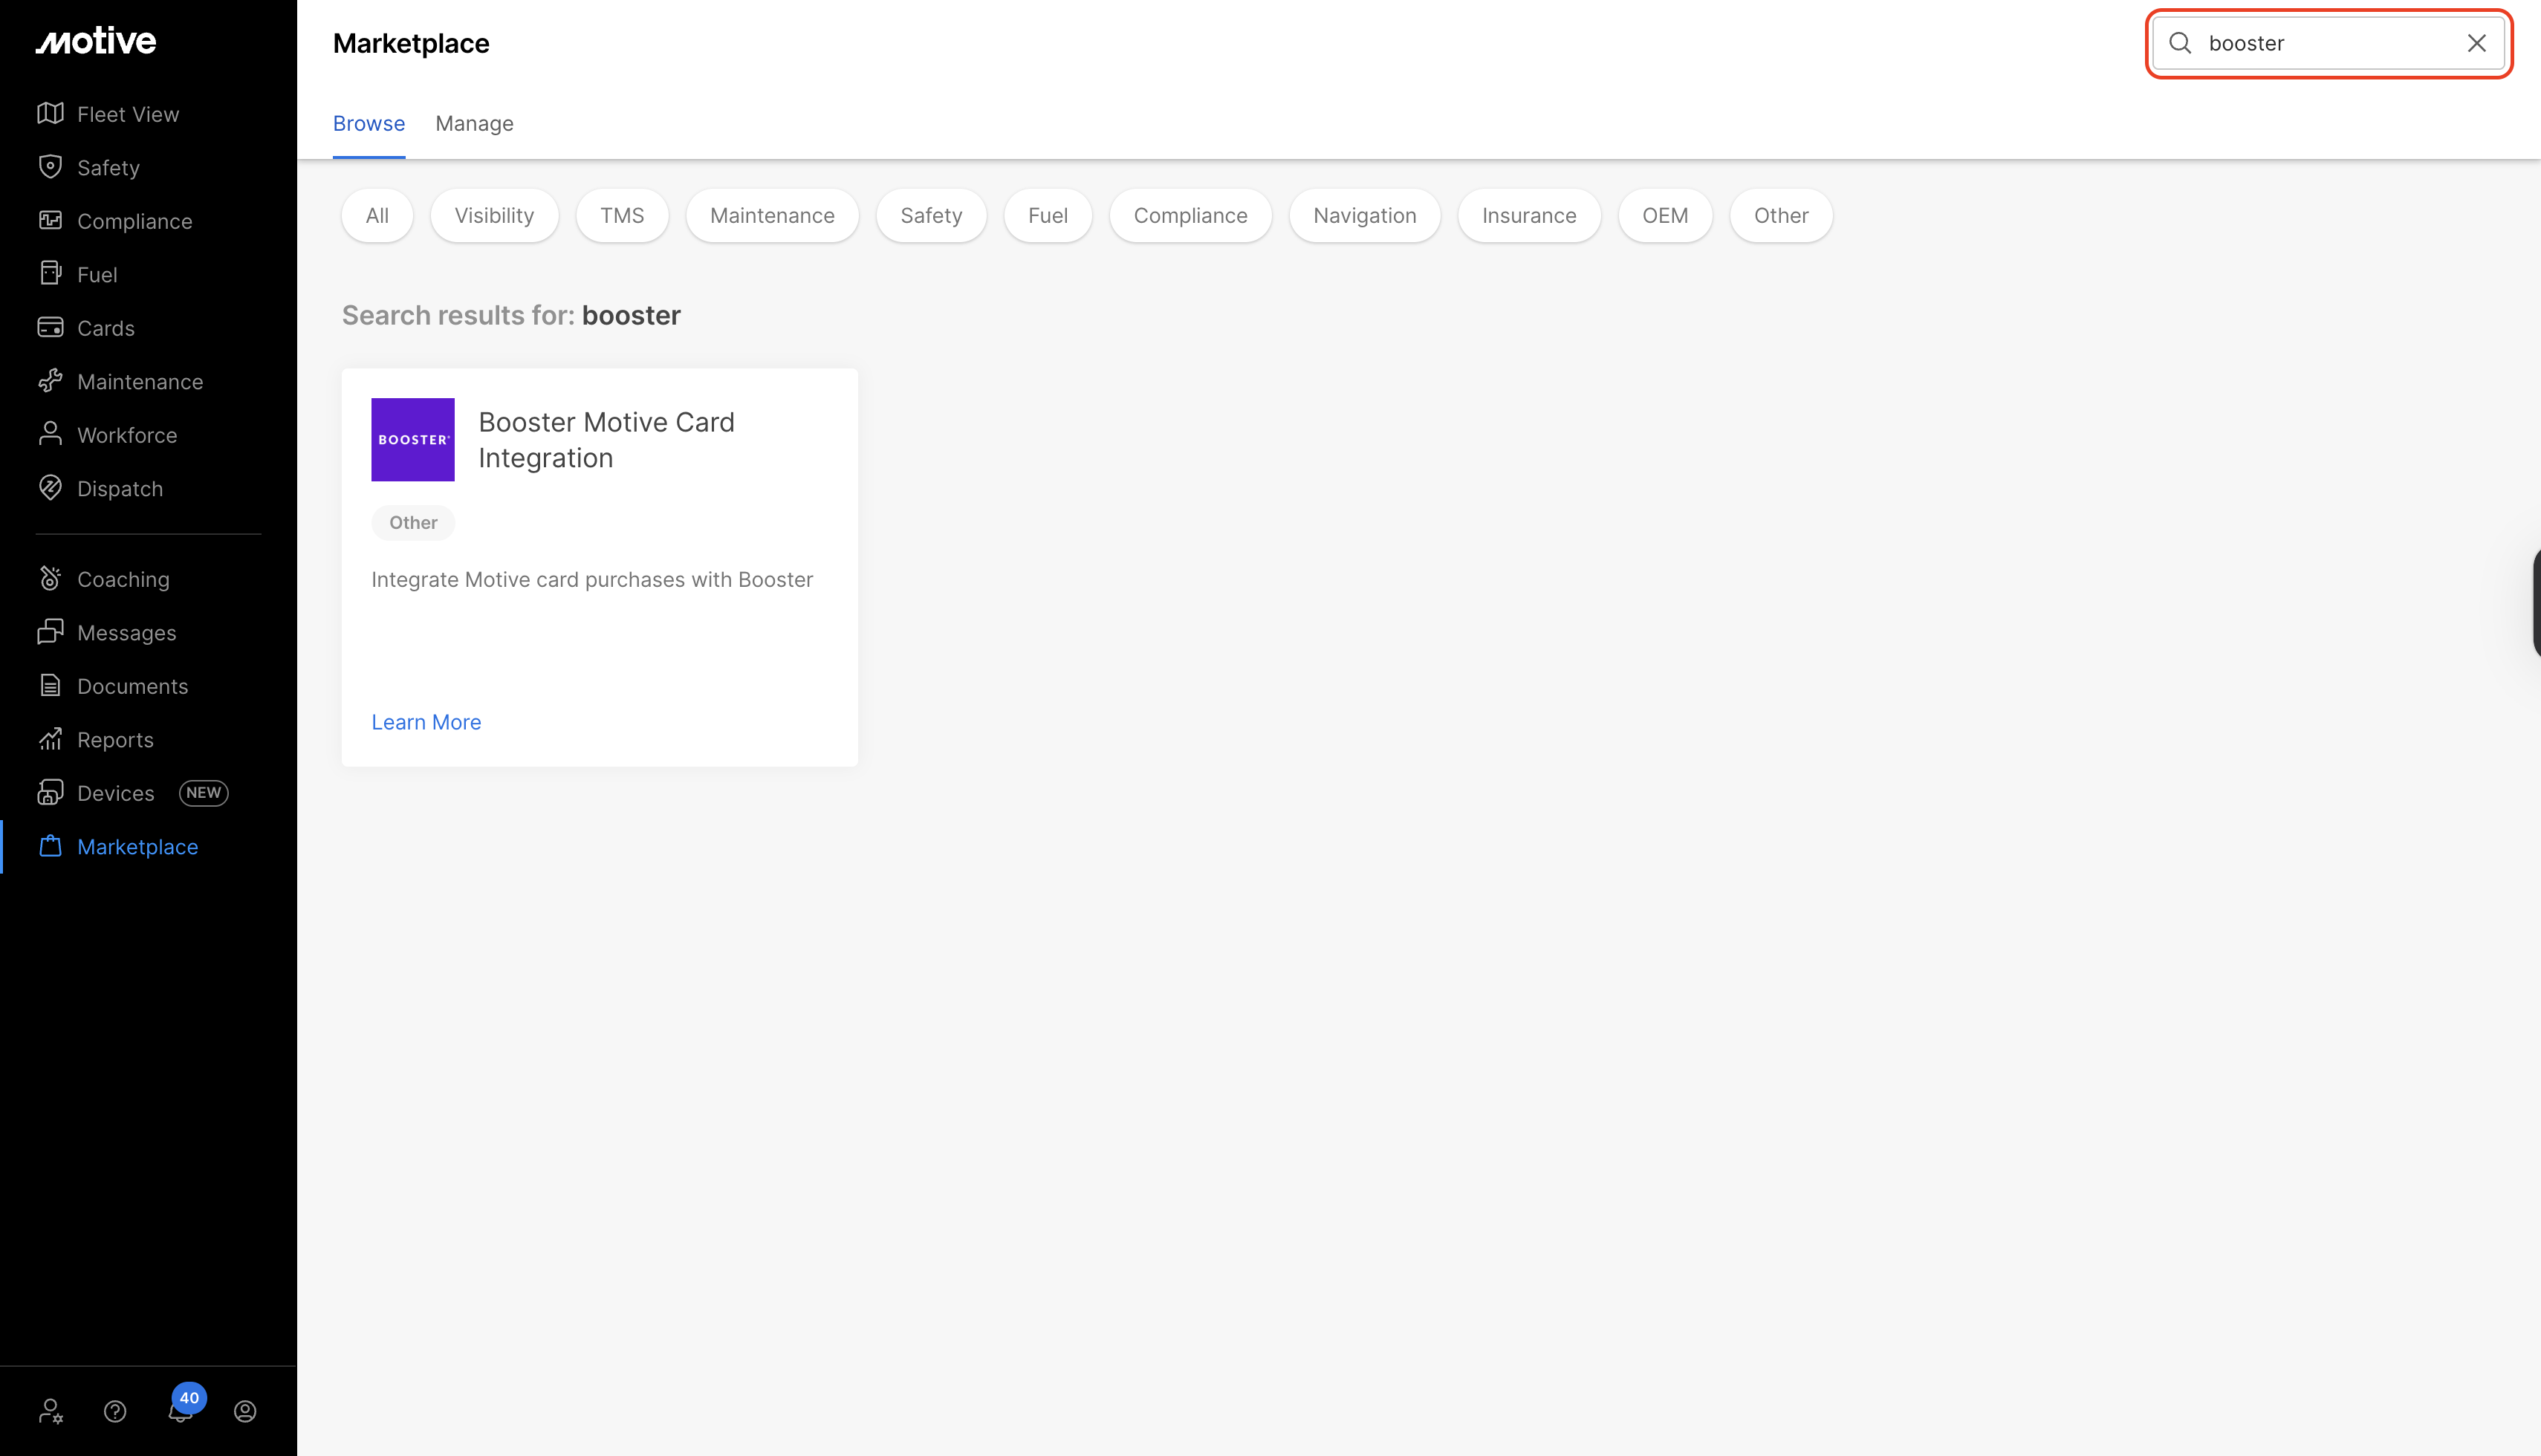The height and width of the screenshot is (1456, 2541).
Task: Open the user profile icon
Action: [x=245, y=1411]
